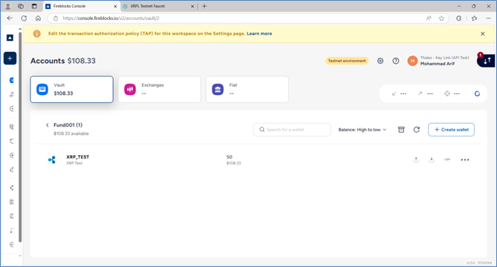497x267 pixels.
Task: Click the incoming transfers arrow indicator
Action: point(394,93)
